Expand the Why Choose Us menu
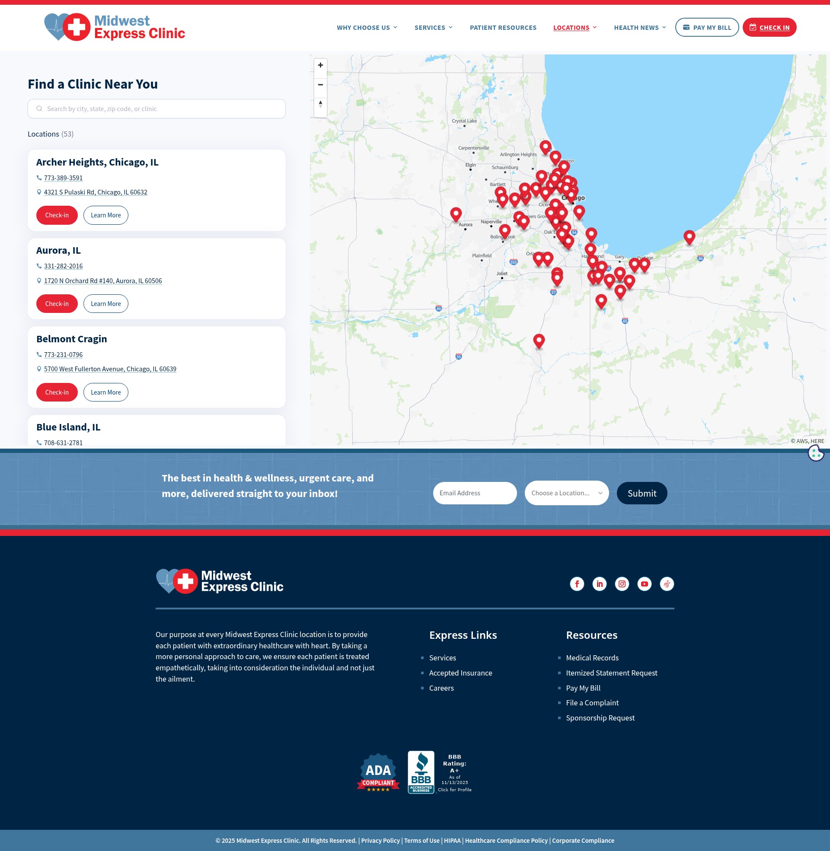Screen dimensions: 830x851 [x=367, y=28]
